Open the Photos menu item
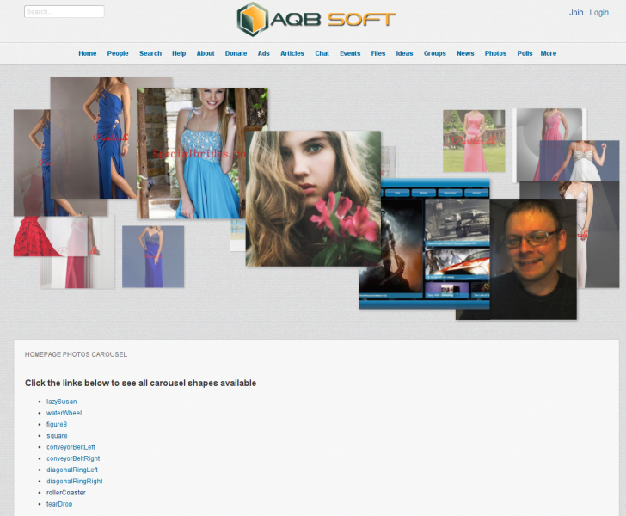 pyautogui.click(x=495, y=53)
